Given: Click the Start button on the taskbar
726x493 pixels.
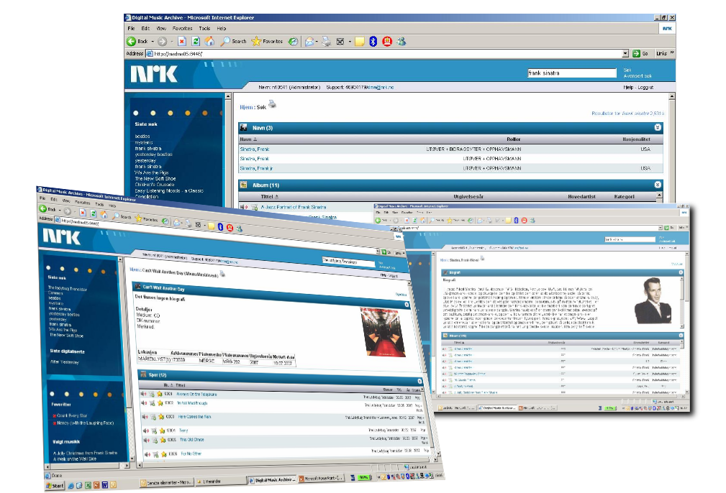Looking at the screenshot, I should click(54, 486).
